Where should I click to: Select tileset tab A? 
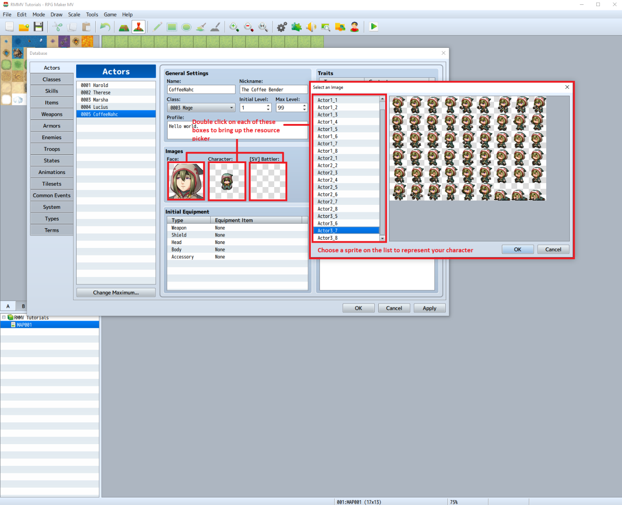click(x=8, y=306)
